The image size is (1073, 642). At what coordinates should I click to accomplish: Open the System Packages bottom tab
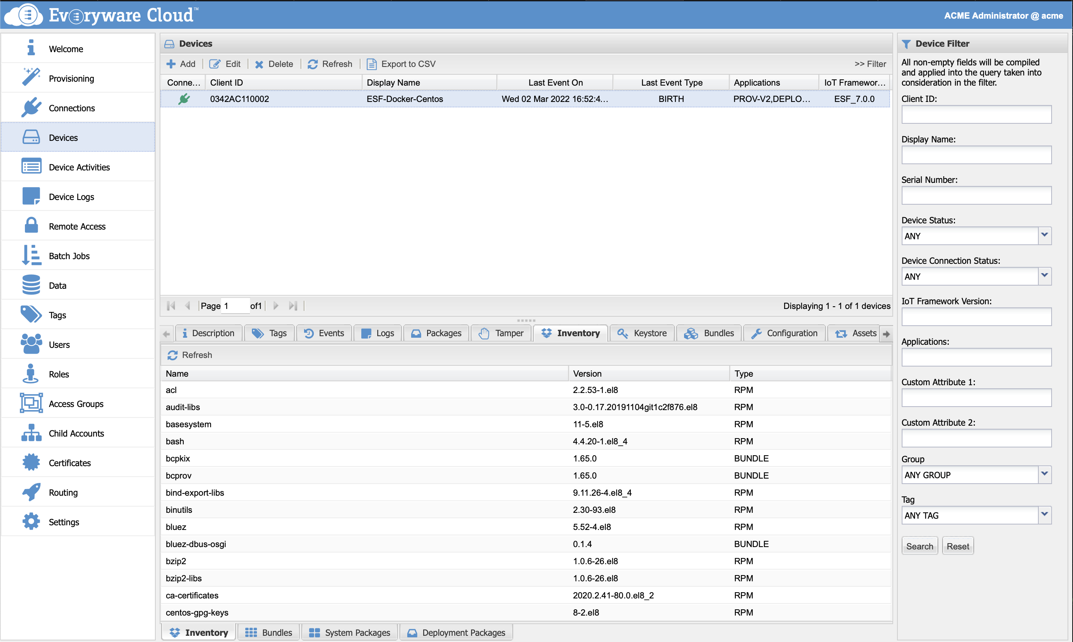tap(350, 633)
